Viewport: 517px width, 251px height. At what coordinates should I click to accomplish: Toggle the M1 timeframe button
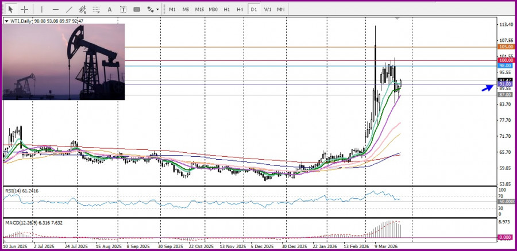tap(172, 9)
